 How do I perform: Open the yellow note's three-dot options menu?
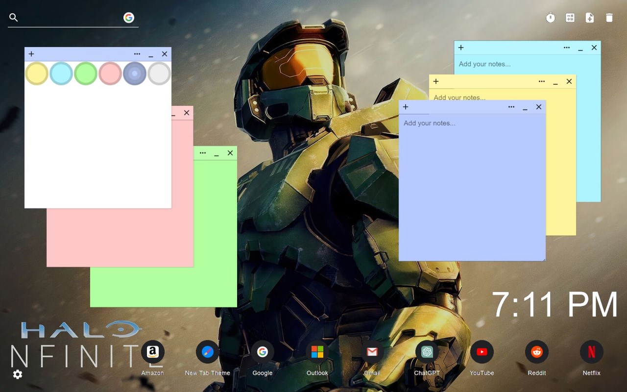542,81
